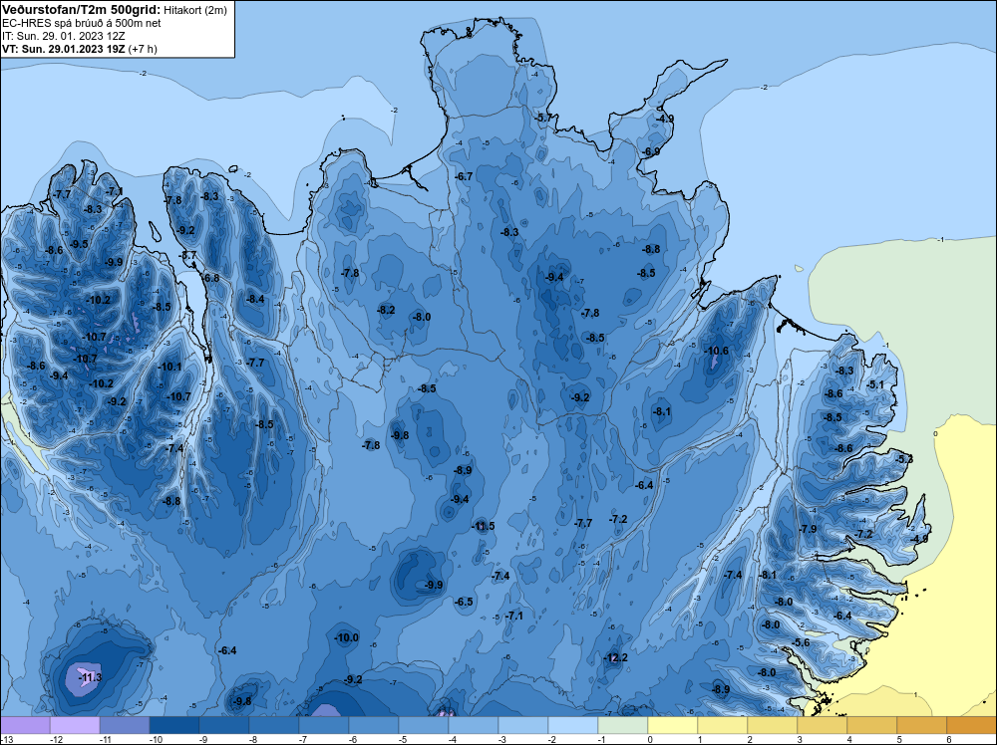Image resolution: width=997 pixels, height=745 pixels.
Task: Click the -12.2 temperature label
Action: (615, 657)
